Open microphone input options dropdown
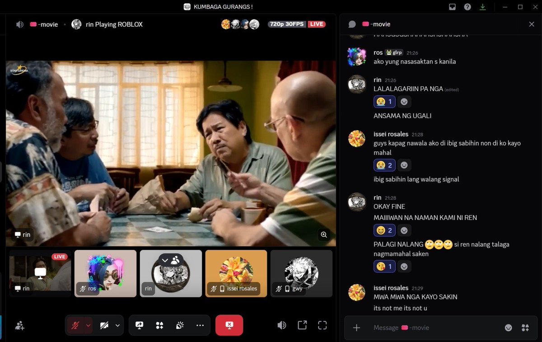The image size is (542, 342). point(89,325)
